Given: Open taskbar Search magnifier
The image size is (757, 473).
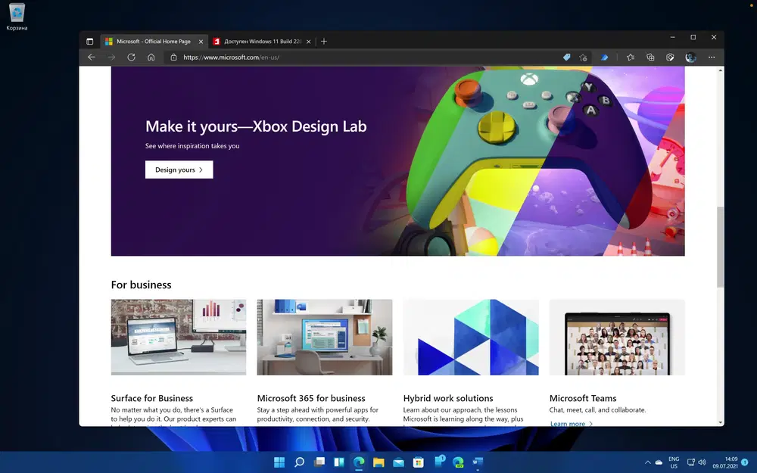Looking at the screenshot, I should pyautogui.click(x=299, y=462).
